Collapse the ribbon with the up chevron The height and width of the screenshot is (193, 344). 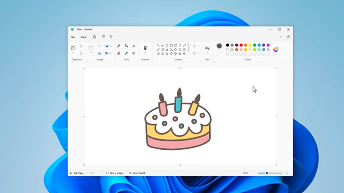pos(281,37)
